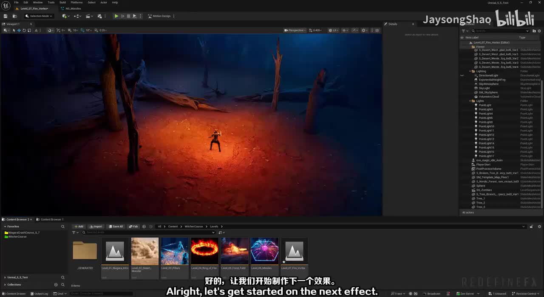544x297 pixels.
Task: Click the WitcherCourse breadcrumb path segment
Action: pos(193,227)
